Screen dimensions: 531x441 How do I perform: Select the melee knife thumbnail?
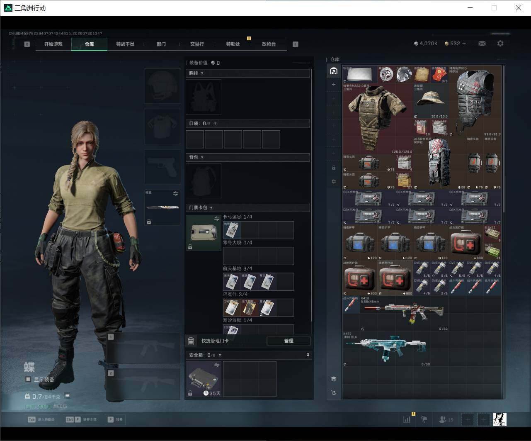162,207
